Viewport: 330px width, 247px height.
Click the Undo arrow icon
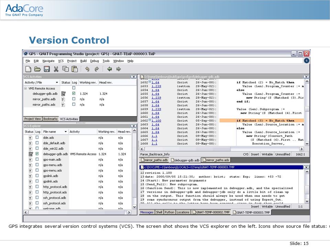click(87, 69)
